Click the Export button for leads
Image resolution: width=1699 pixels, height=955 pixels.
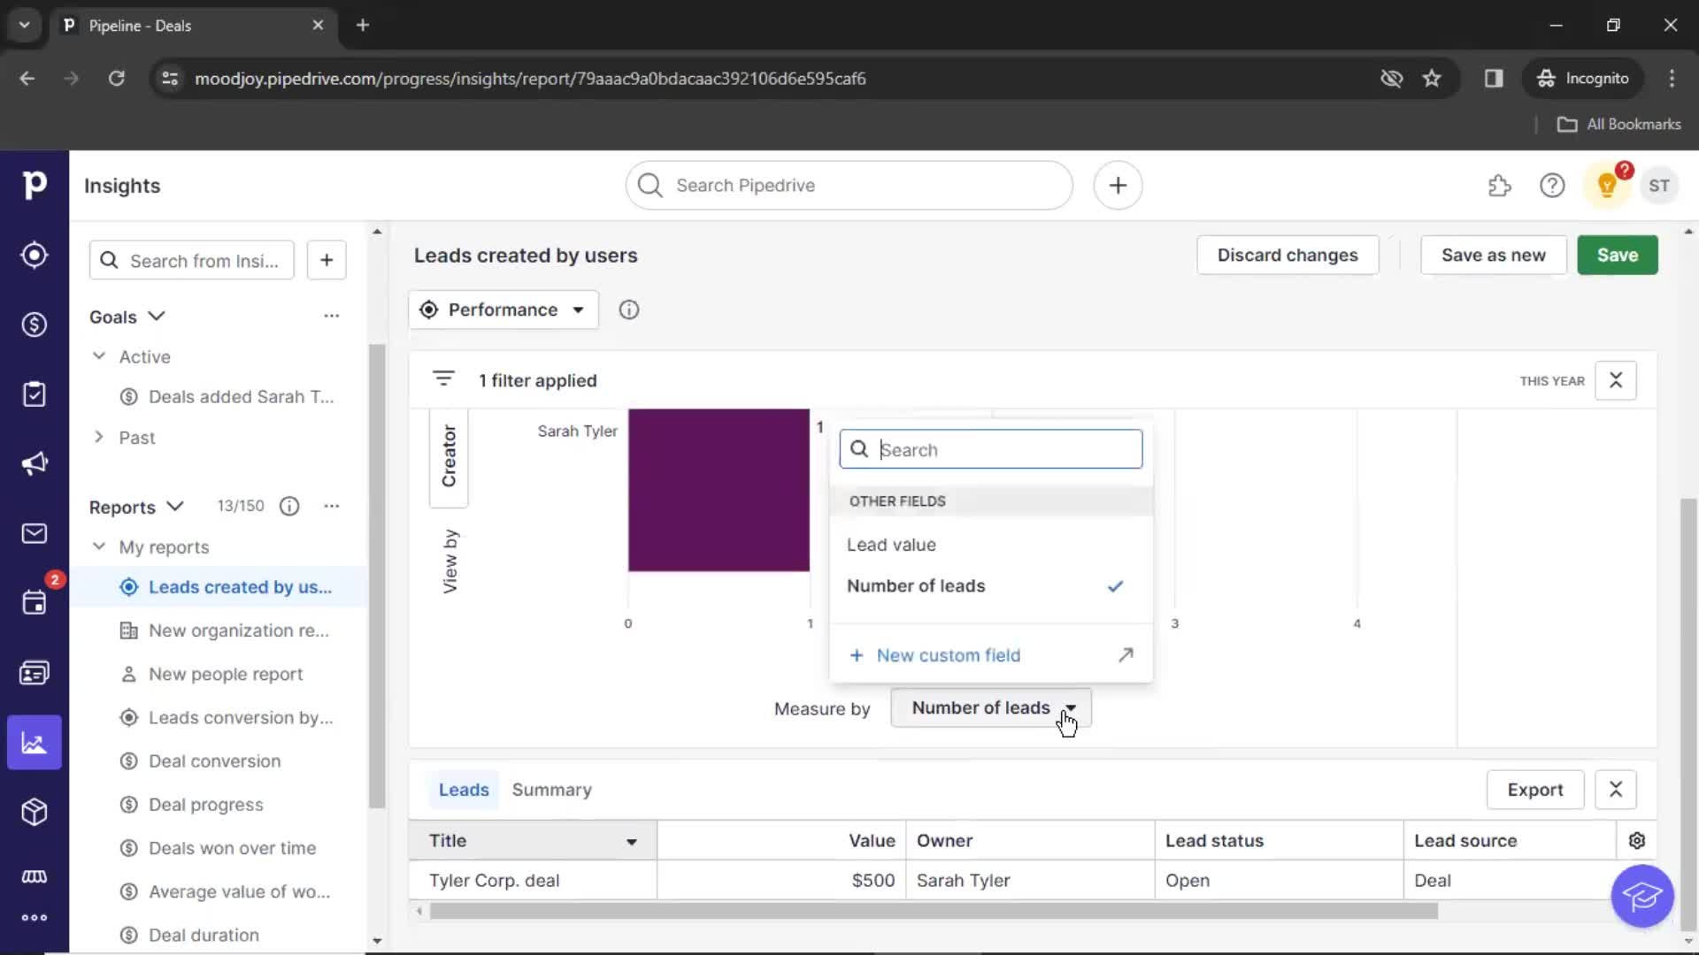point(1535,790)
